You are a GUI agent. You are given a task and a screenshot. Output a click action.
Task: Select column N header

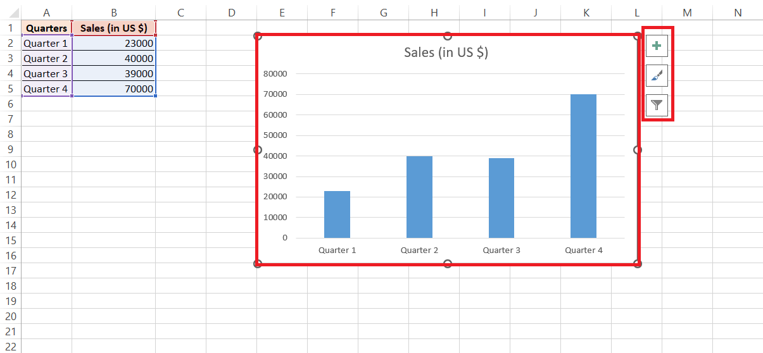point(738,12)
